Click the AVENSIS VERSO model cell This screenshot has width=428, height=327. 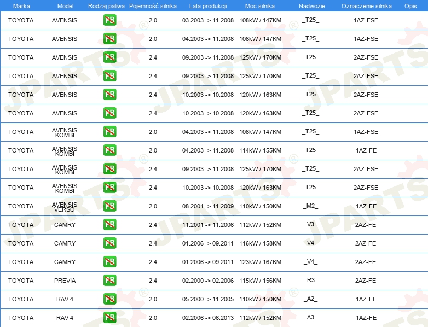pyautogui.click(x=65, y=207)
